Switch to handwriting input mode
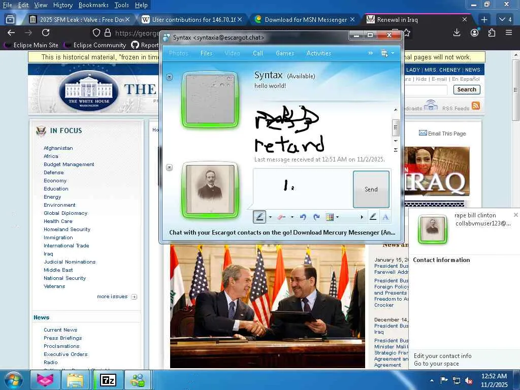The height and width of the screenshot is (390, 520). point(373,217)
